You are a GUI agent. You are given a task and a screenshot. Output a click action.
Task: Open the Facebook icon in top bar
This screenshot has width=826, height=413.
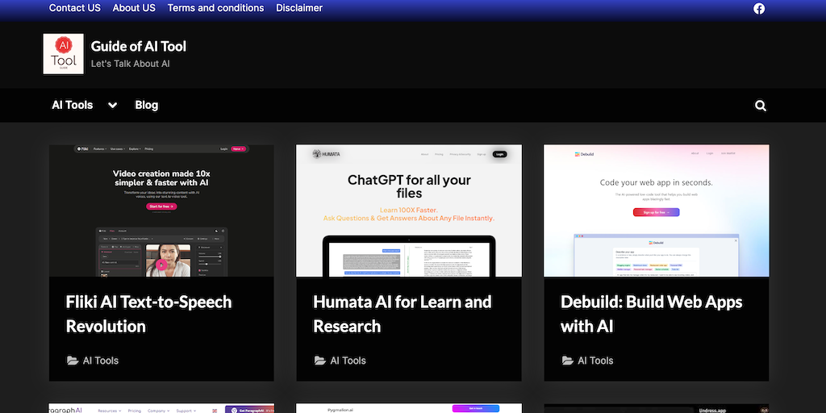pos(758,8)
